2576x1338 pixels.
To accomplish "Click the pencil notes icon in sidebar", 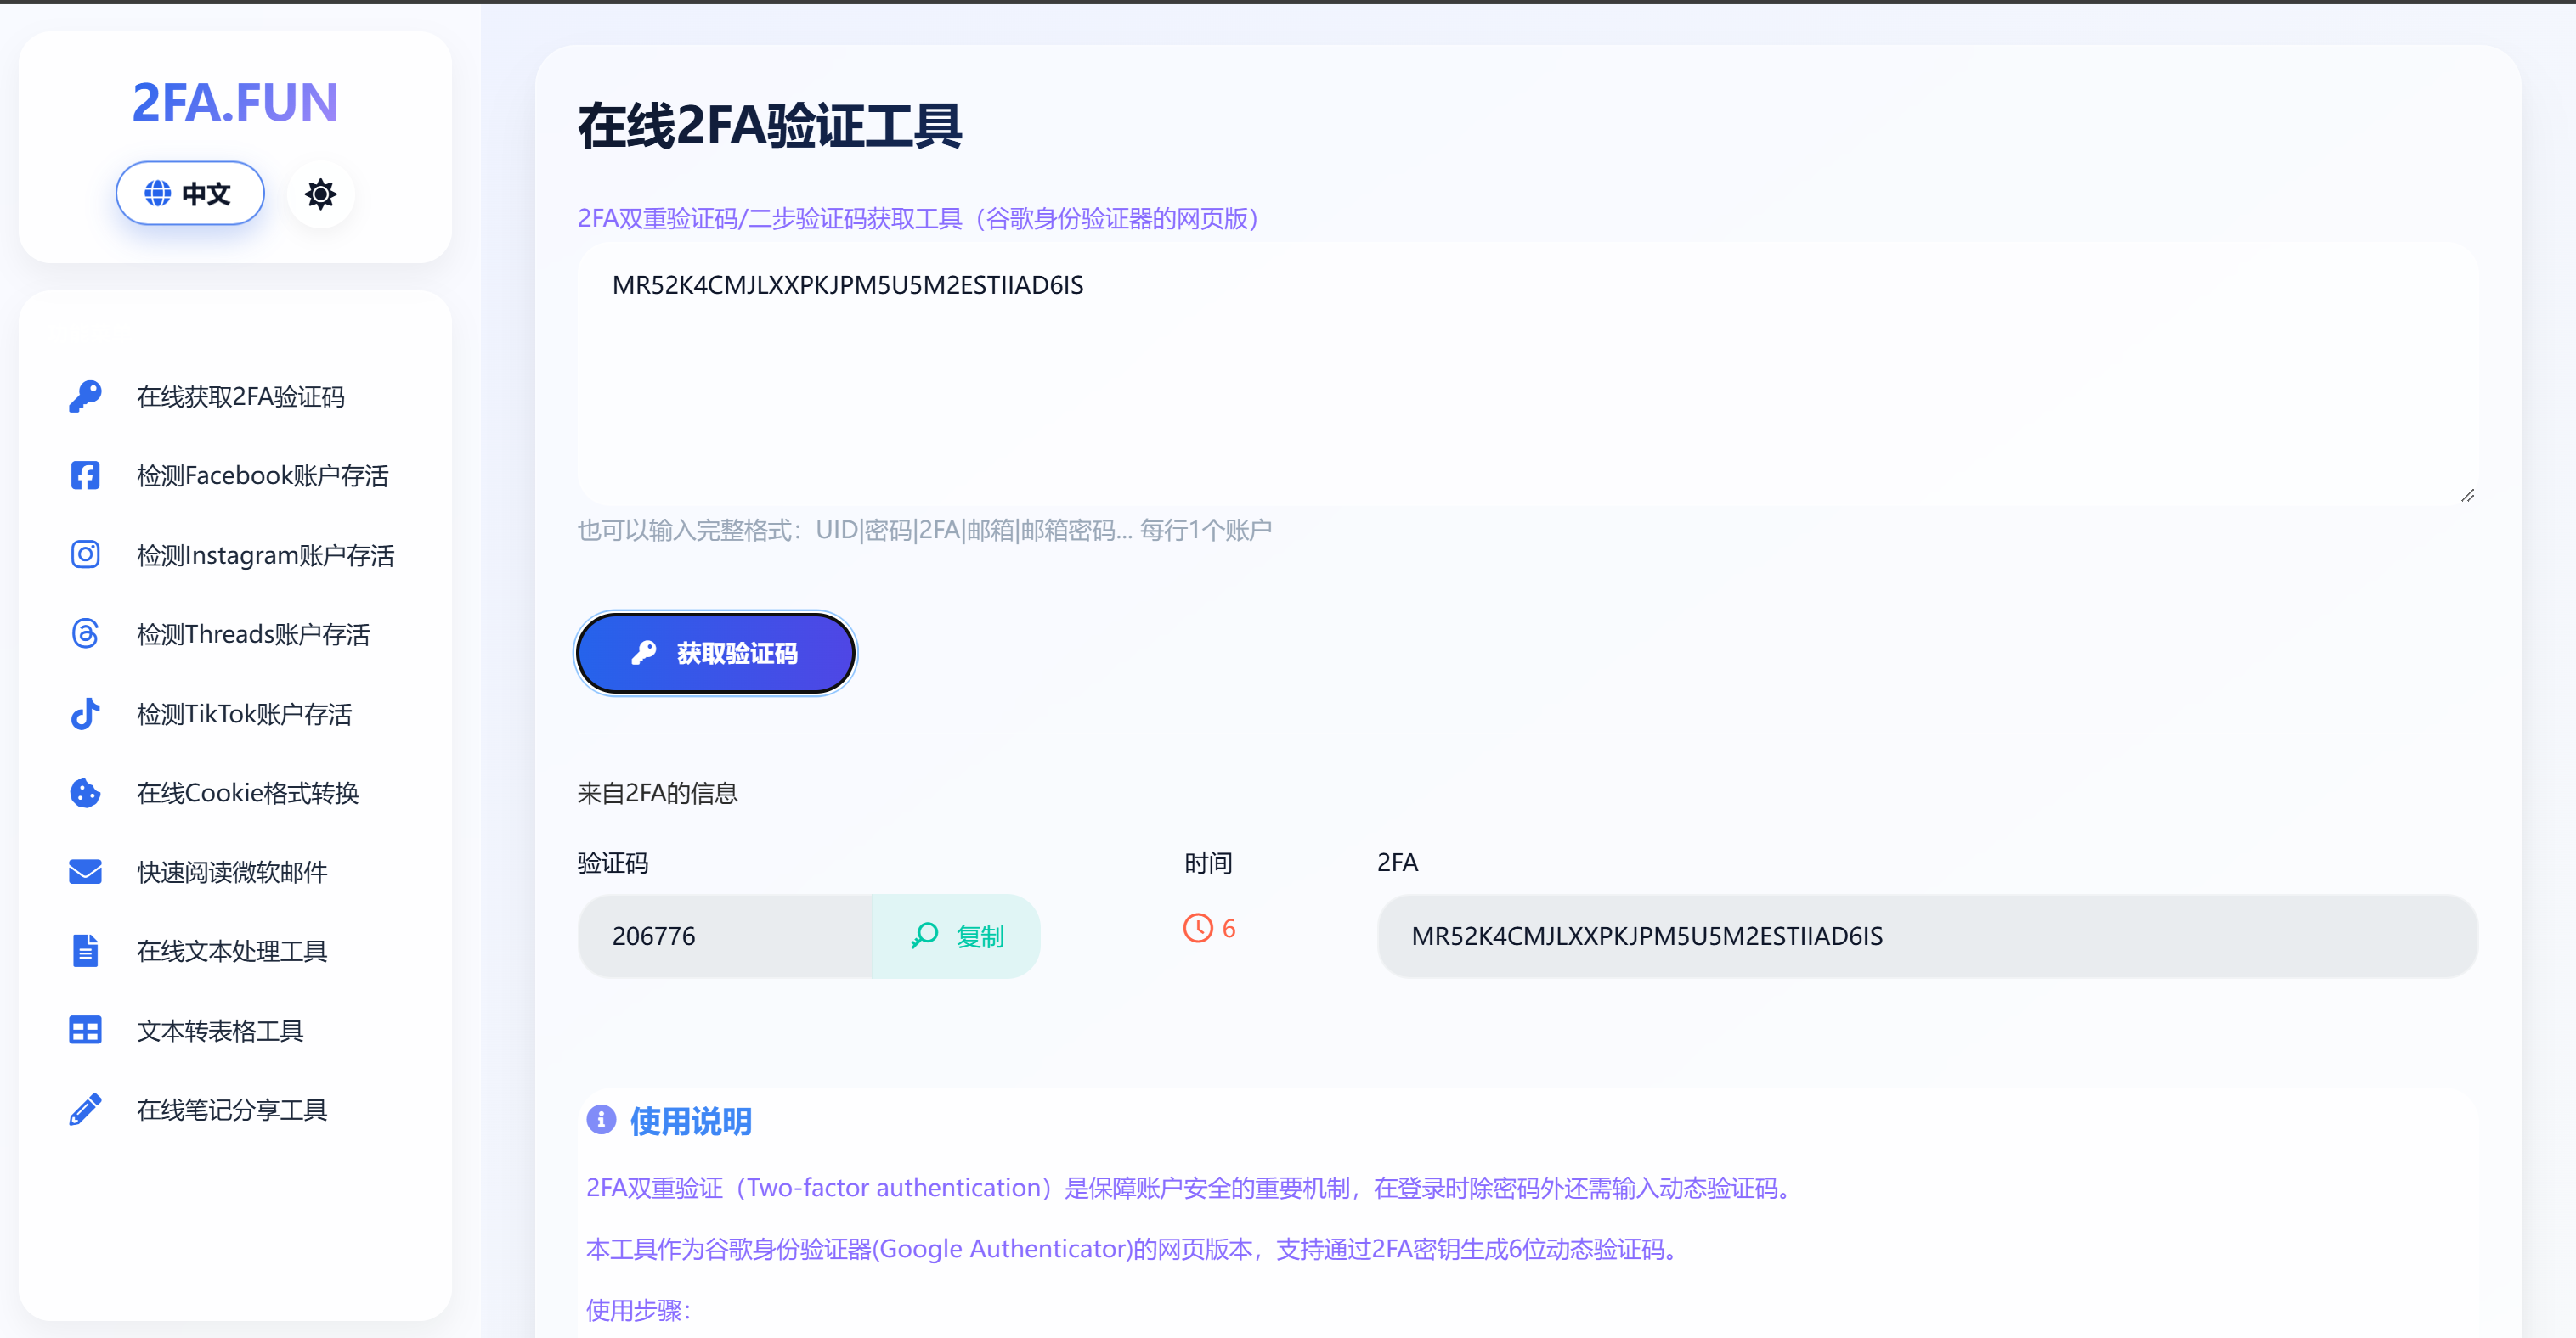I will 85,1109.
